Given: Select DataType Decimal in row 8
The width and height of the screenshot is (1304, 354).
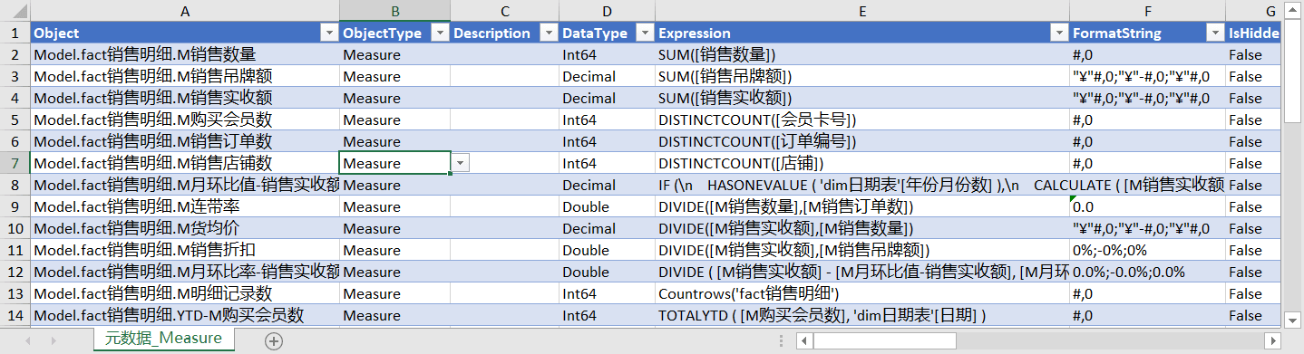Looking at the screenshot, I should coord(607,185).
